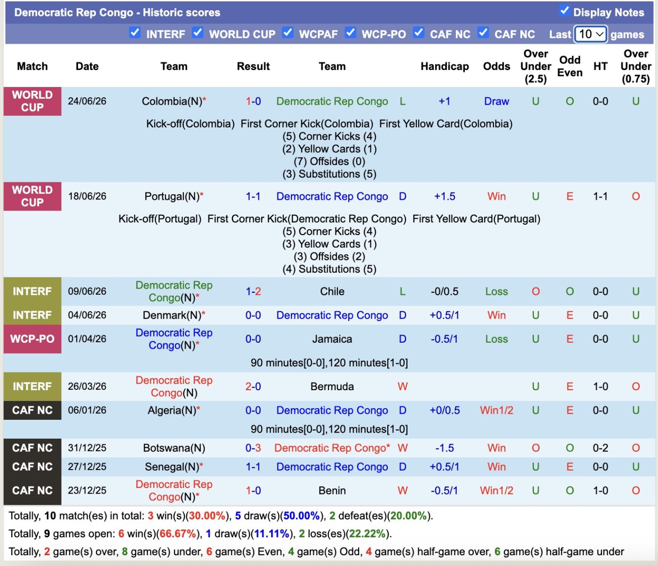658x566 pixels.
Task: Toggle the WCP-PO filter checkbox
Action: (350, 32)
